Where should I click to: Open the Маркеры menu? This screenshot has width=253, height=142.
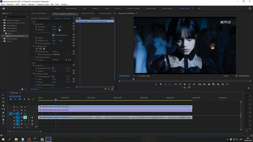[x=31, y=4]
